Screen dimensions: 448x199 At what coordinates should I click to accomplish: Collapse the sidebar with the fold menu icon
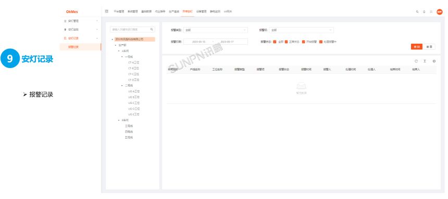click(107, 11)
